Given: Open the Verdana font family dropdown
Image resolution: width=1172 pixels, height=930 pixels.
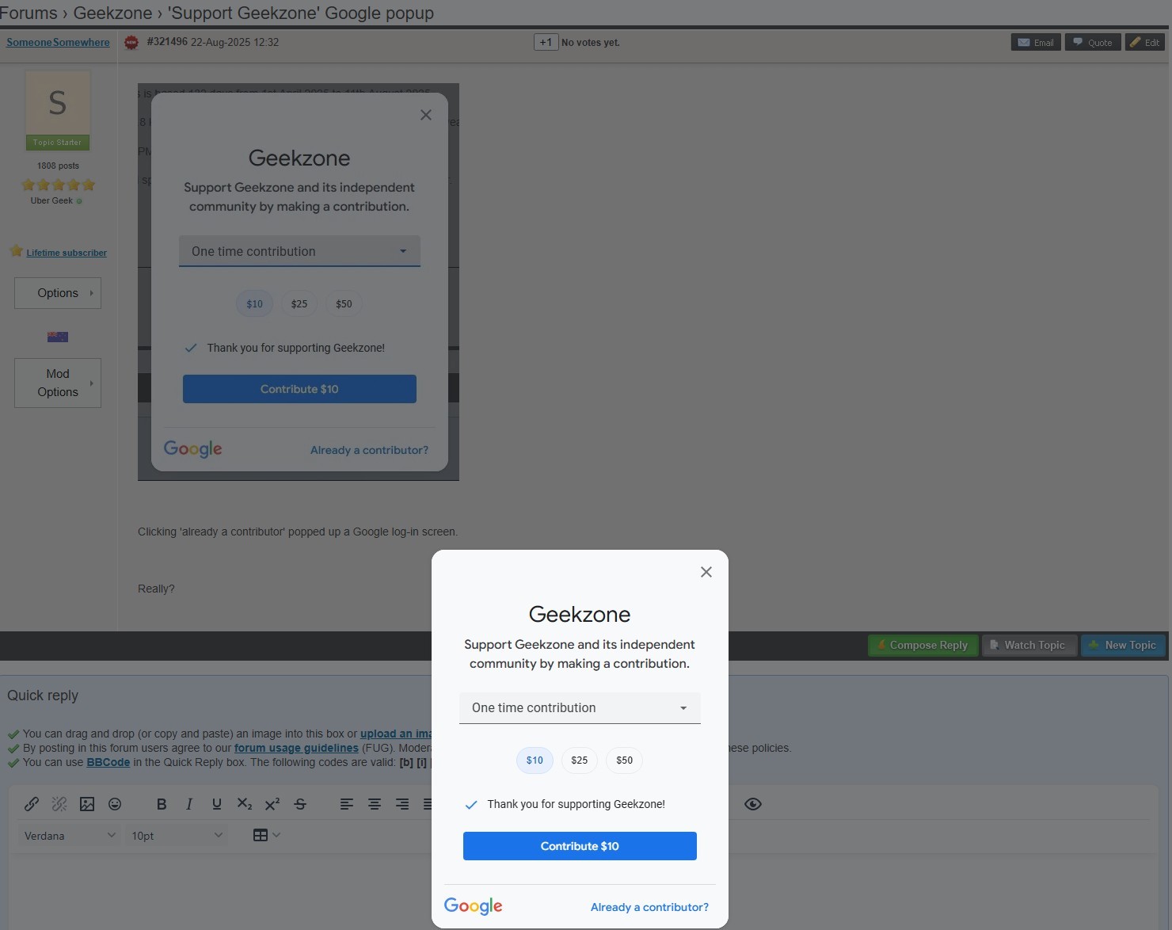Looking at the screenshot, I should (x=70, y=836).
